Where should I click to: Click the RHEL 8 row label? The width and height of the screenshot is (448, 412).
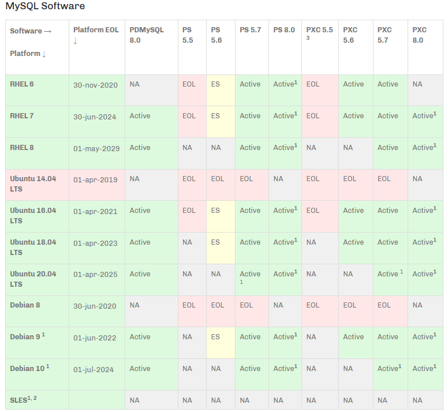point(37,153)
